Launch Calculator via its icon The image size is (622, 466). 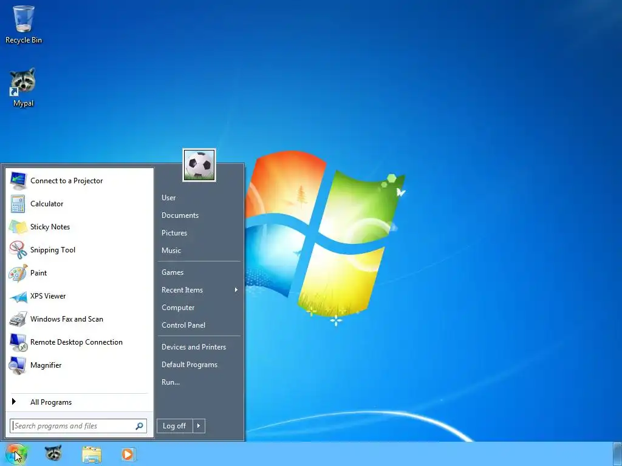point(18,204)
